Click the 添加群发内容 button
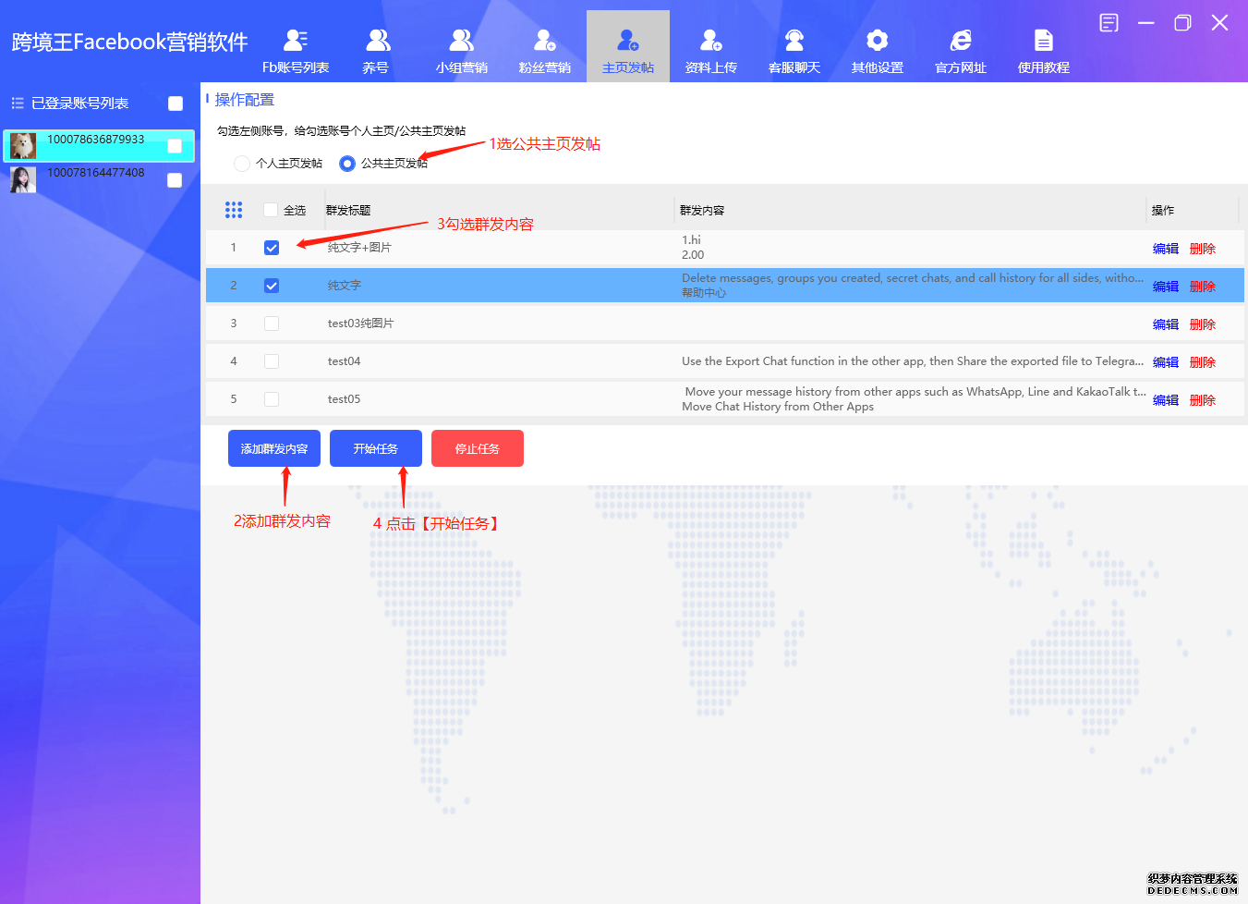 (x=274, y=448)
